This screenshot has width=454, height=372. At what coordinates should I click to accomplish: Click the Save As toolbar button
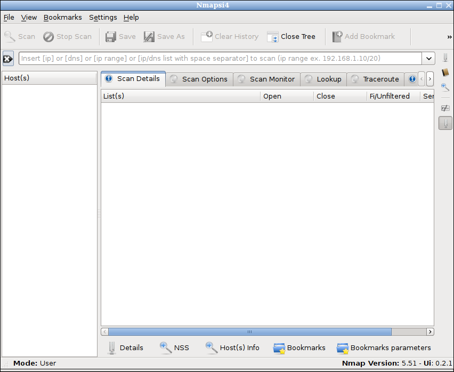164,37
